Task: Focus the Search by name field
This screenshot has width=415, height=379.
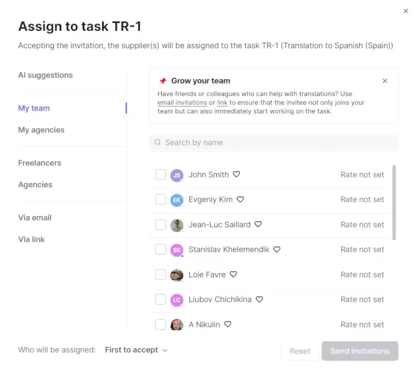Action: (x=273, y=143)
